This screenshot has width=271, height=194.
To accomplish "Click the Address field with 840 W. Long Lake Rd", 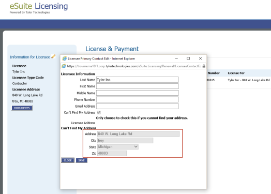I will click(139, 134).
